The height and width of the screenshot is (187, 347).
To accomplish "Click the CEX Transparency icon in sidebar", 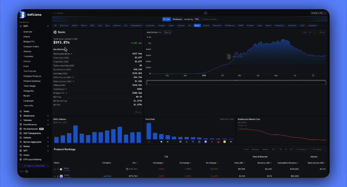I will [21, 133].
